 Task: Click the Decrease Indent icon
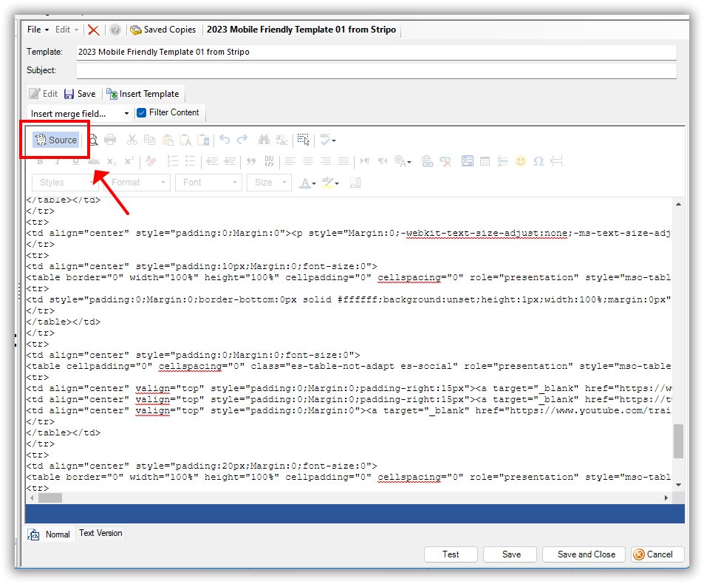coord(212,161)
